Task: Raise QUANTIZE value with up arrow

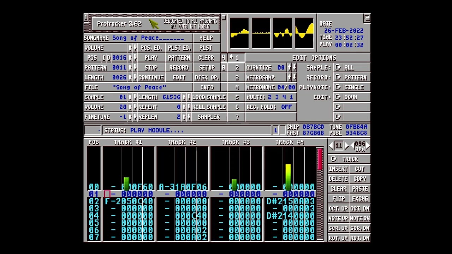Action: (x=290, y=68)
